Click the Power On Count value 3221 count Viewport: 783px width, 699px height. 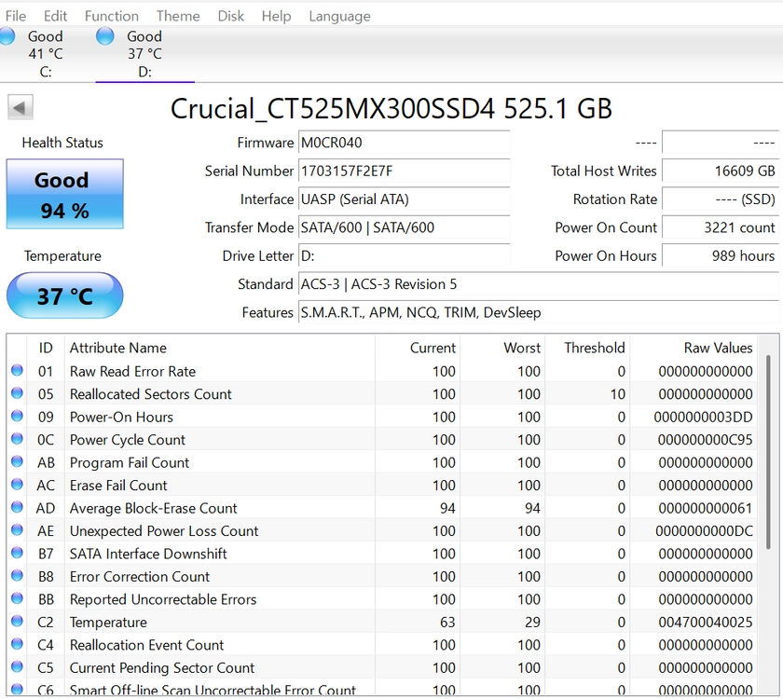(x=720, y=227)
